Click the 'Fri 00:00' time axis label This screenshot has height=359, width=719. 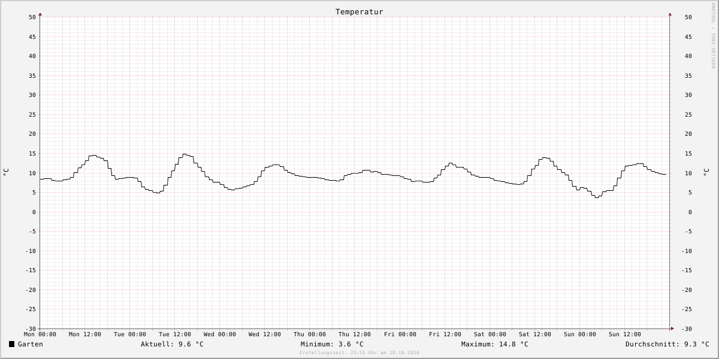click(400, 334)
